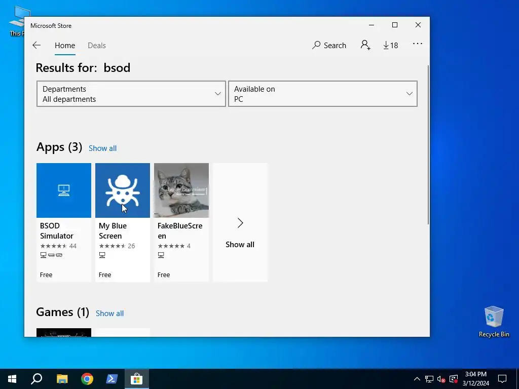The image size is (519, 389).
Task: Launch Google Chrome from the taskbar
Action: coord(87,379)
